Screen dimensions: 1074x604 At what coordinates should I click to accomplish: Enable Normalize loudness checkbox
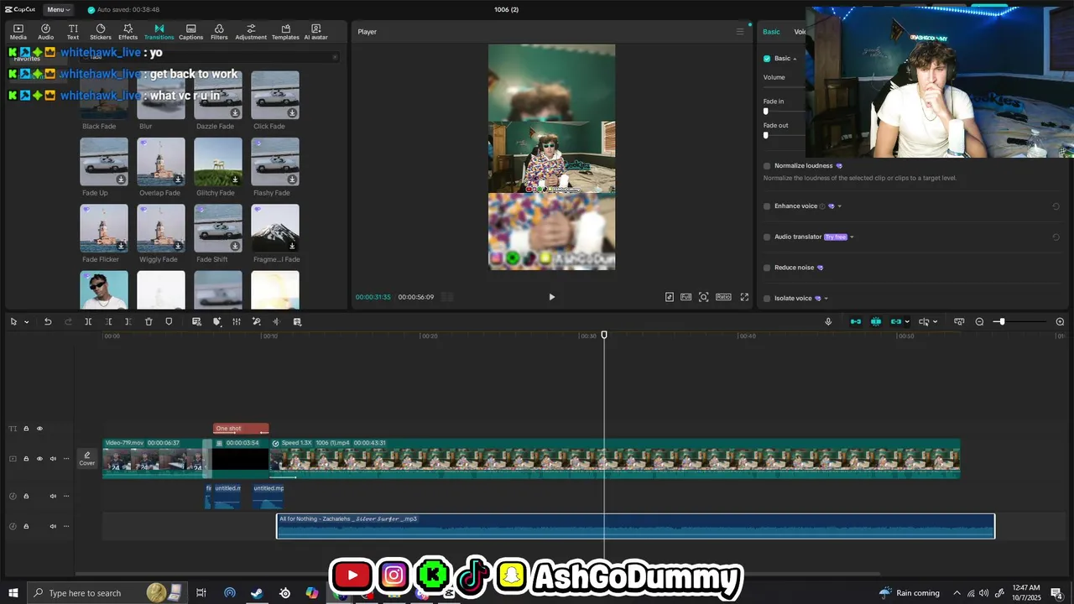(x=767, y=166)
